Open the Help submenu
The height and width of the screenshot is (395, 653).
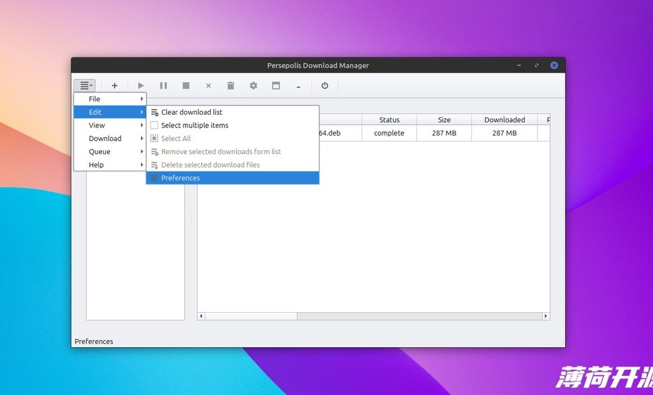tap(110, 165)
